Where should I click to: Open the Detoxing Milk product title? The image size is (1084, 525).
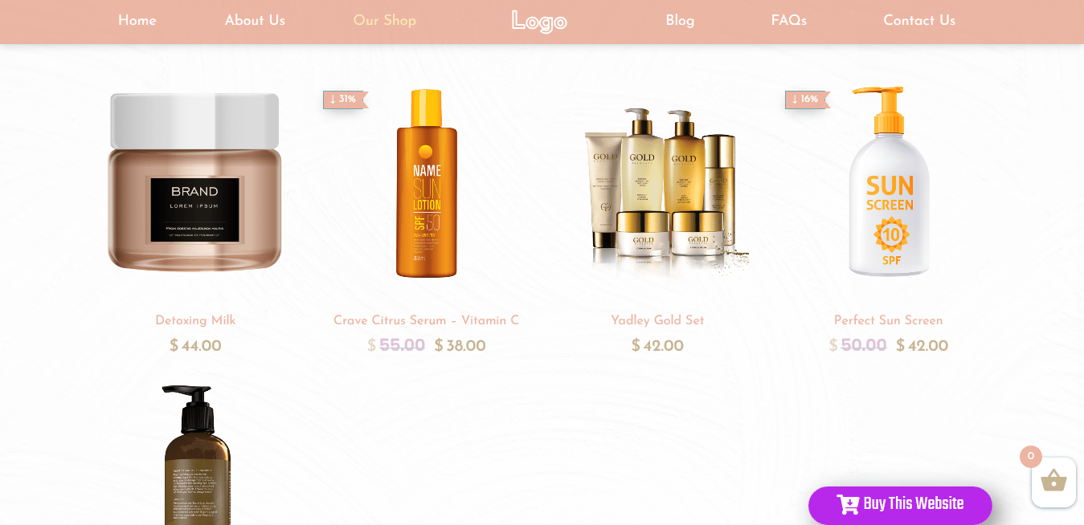[195, 321]
